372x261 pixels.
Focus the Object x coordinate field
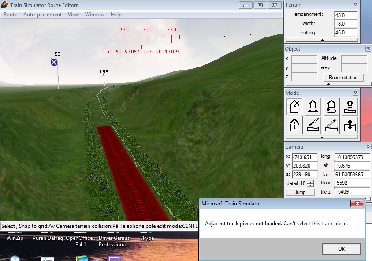[x=305, y=59]
